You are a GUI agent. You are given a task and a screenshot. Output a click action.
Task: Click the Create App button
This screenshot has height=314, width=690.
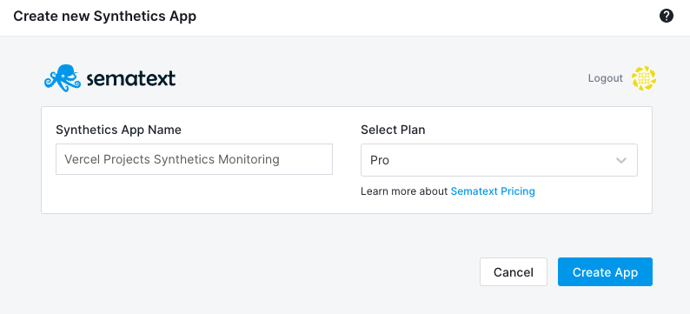pos(605,272)
